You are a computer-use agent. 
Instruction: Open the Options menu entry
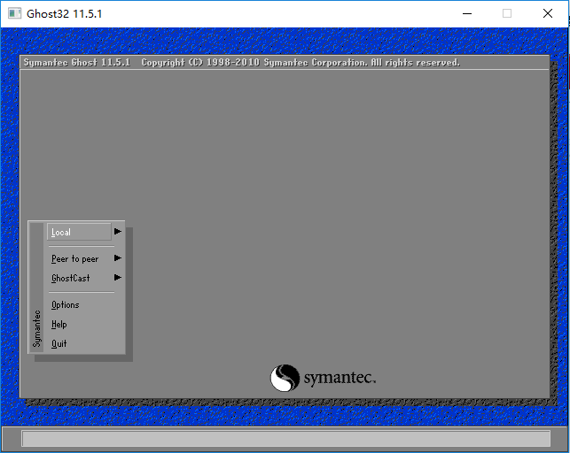click(x=65, y=305)
